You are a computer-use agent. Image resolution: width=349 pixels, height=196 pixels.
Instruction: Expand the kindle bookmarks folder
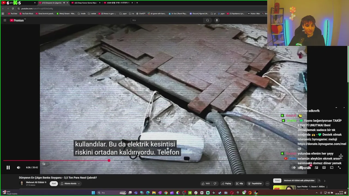coord(82,13)
